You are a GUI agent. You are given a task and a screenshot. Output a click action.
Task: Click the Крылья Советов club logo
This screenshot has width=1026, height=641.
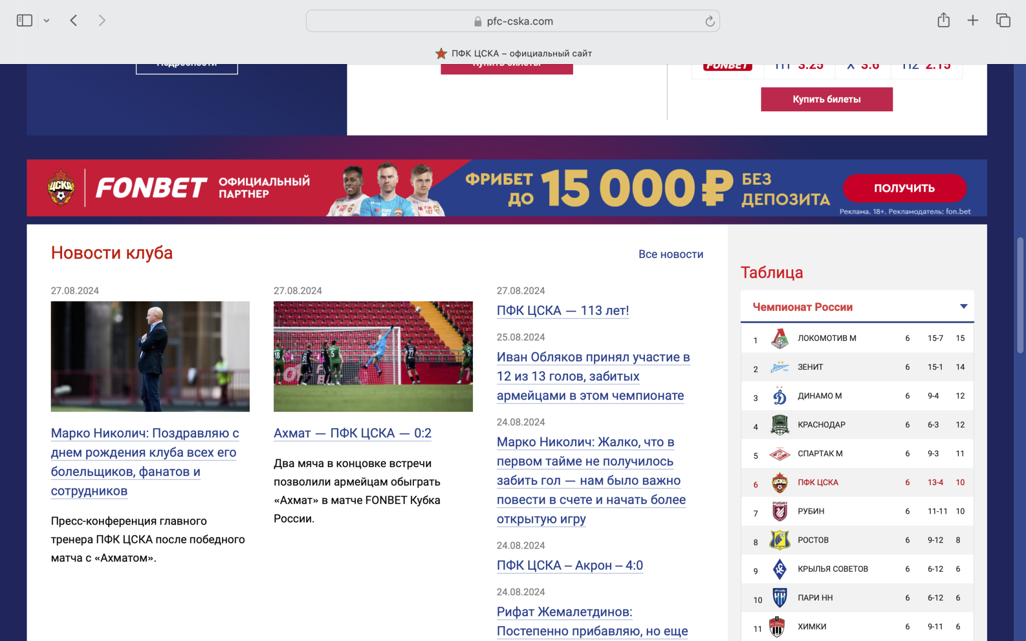click(780, 569)
